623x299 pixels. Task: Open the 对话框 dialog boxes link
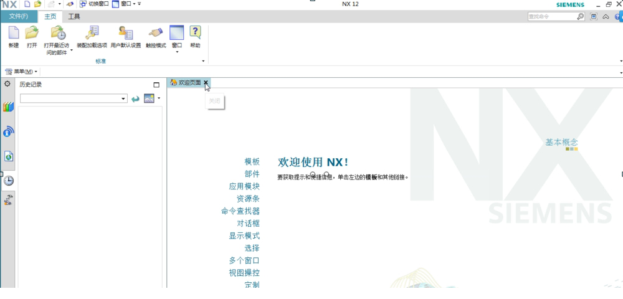coord(248,223)
